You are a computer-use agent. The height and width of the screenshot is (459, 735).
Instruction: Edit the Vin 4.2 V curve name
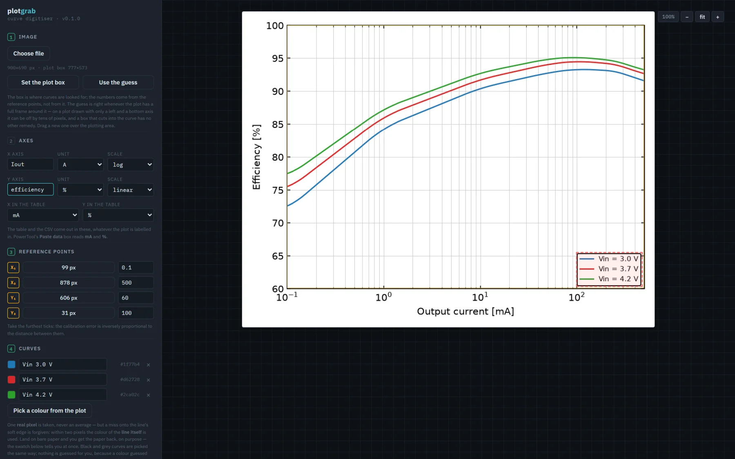(x=63, y=395)
